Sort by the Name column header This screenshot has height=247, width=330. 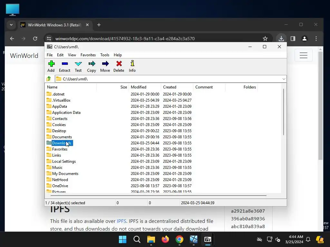click(71, 87)
